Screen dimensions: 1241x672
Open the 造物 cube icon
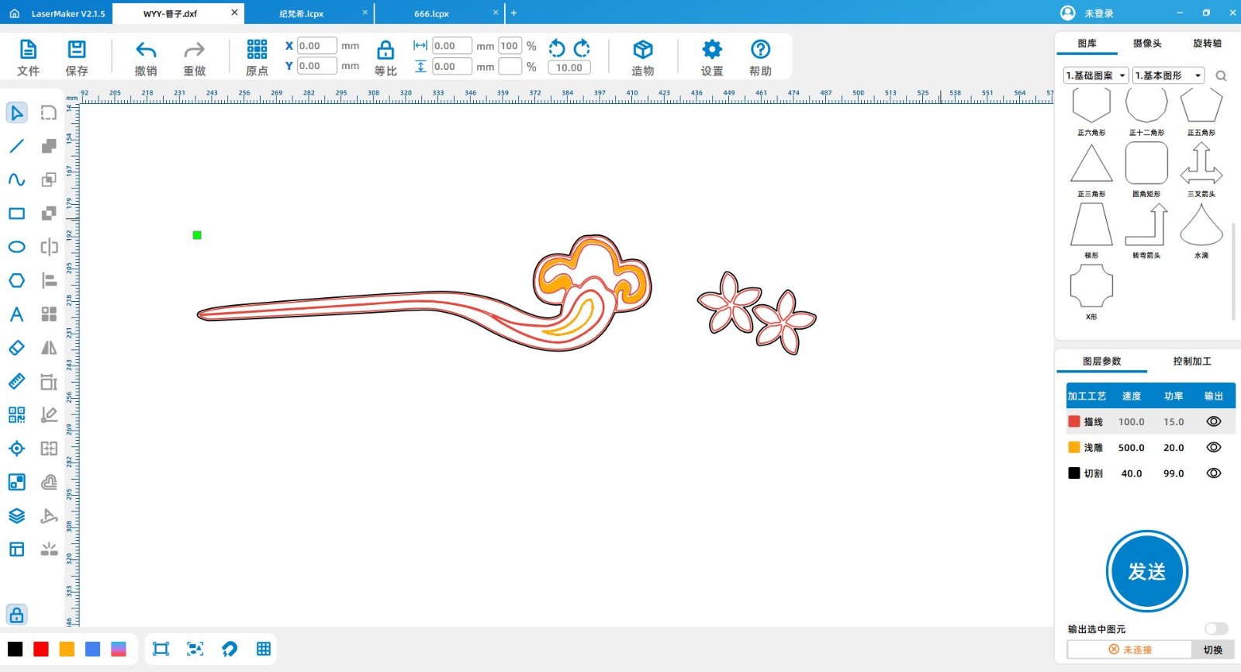(x=642, y=50)
